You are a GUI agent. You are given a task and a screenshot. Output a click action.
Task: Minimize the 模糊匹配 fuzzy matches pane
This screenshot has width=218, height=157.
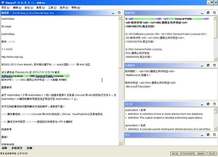click(x=202, y=13)
